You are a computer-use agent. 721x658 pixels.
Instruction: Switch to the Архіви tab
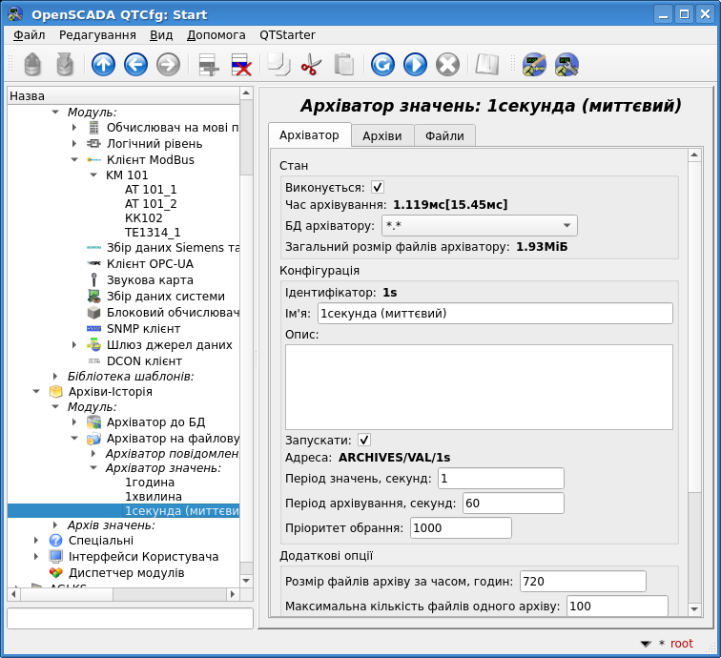pos(382,135)
